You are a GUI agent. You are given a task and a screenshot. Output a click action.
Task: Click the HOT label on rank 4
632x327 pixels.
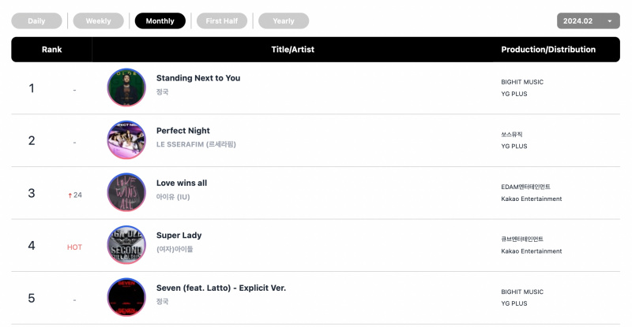(x=74, y=247)
